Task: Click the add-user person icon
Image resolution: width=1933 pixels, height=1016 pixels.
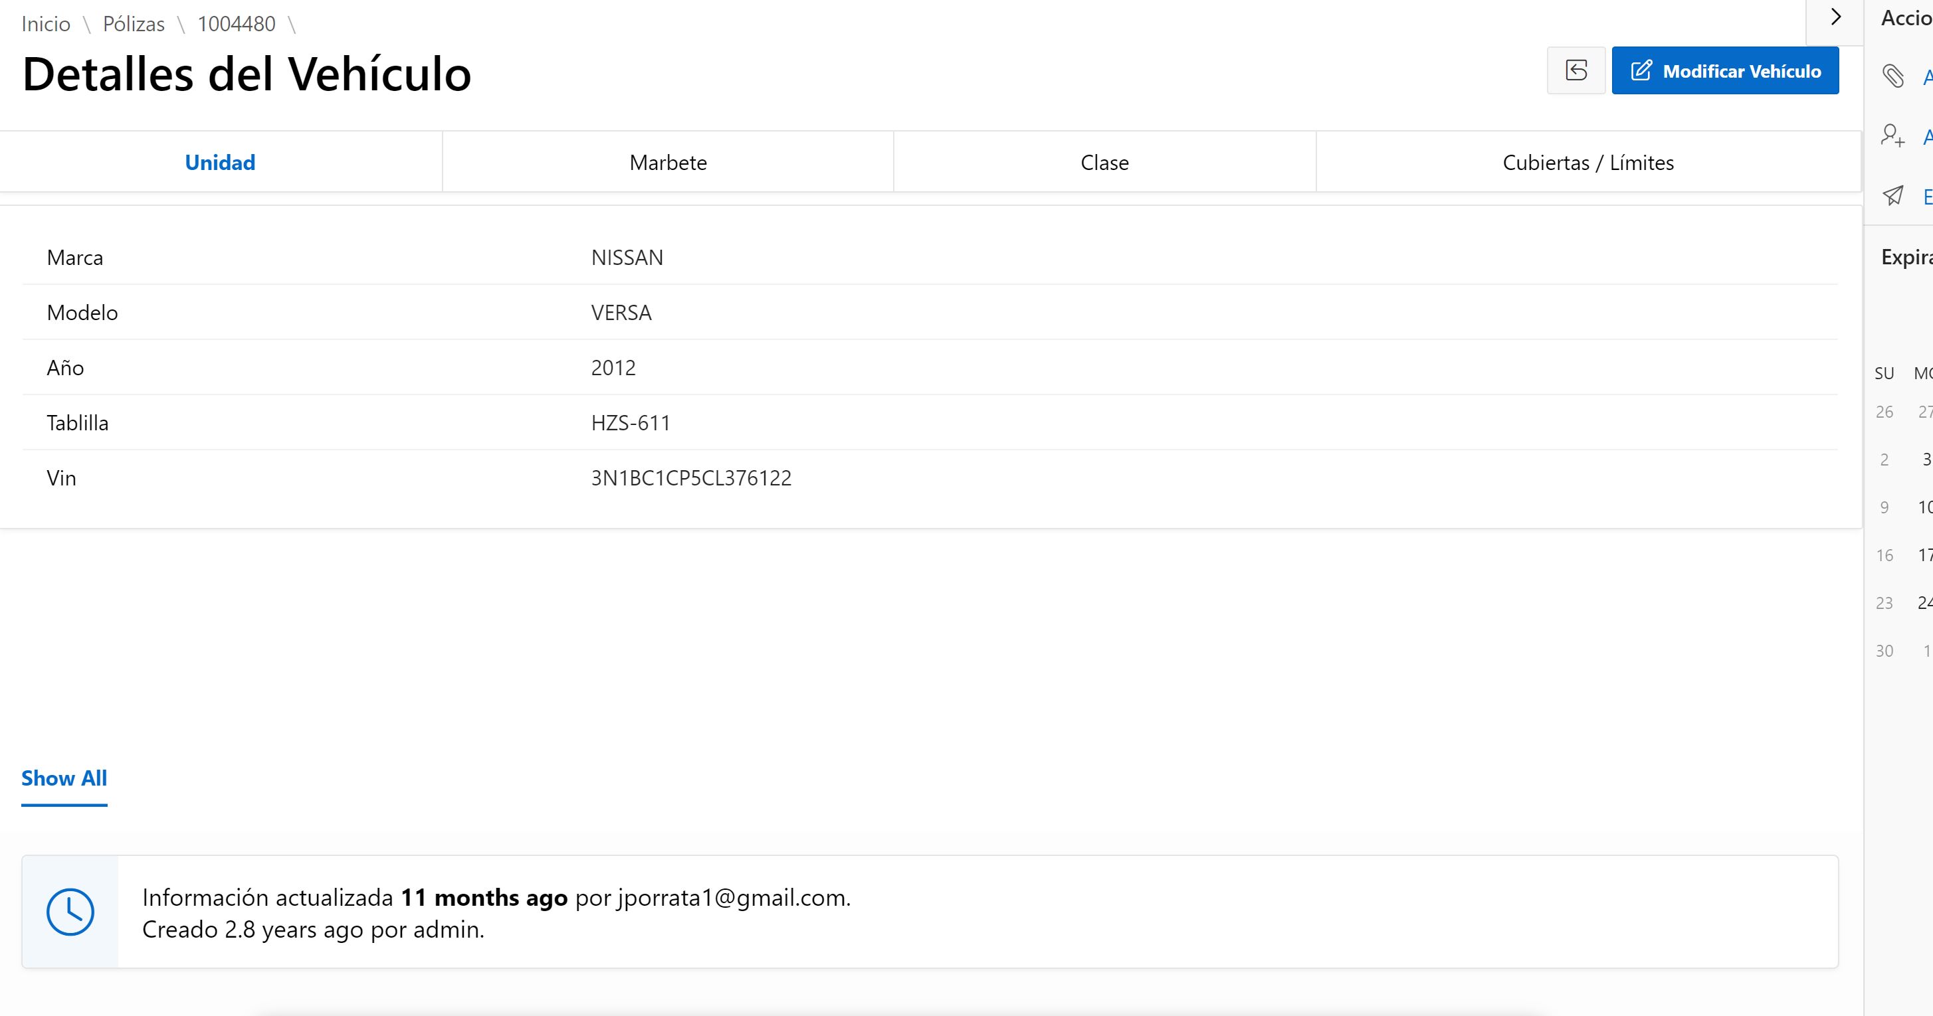Action: tap(1892, 135)
